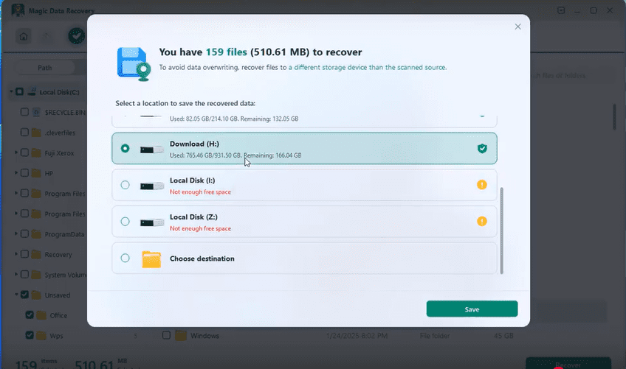The height and width of the screenshot is (369, 626).
Task: Click the Windows folder icon in file list
Action: [x=180, y=336]
